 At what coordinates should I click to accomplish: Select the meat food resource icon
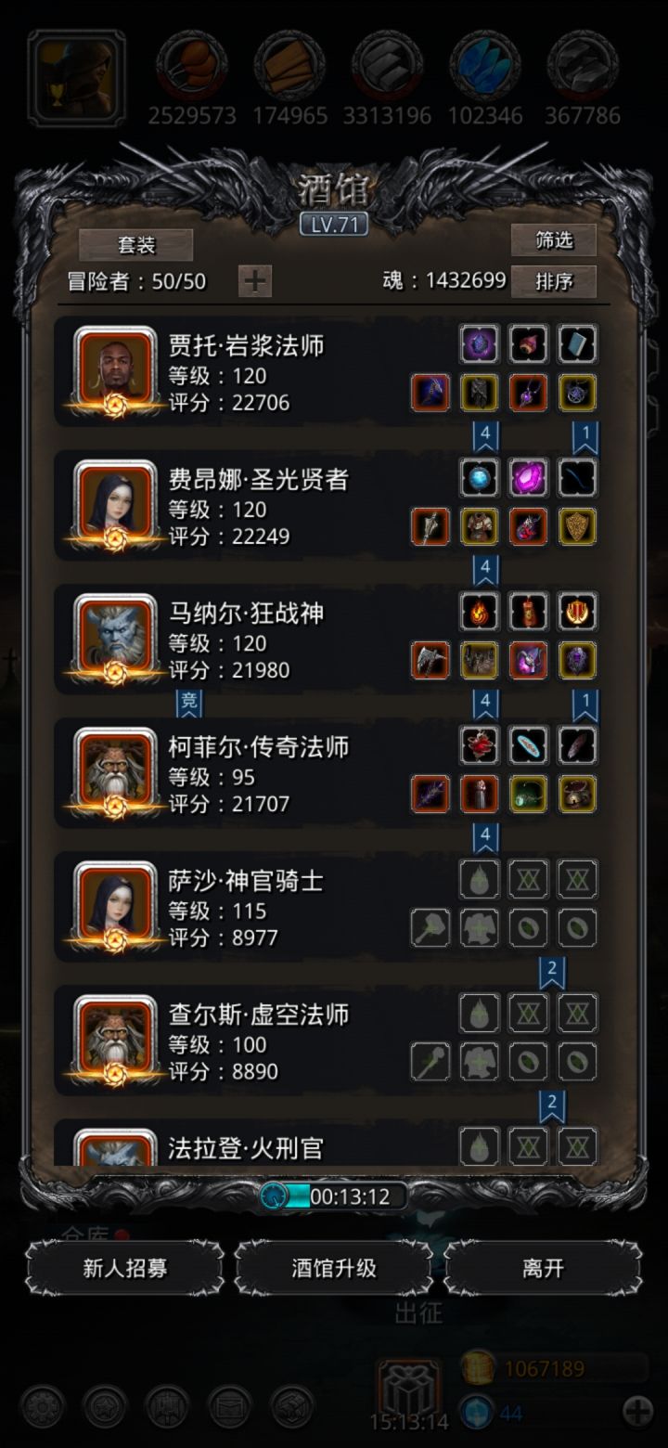191,65
